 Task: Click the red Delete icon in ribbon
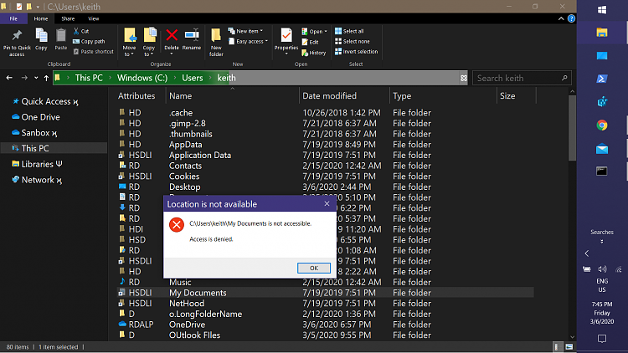(x=172, y=38)
